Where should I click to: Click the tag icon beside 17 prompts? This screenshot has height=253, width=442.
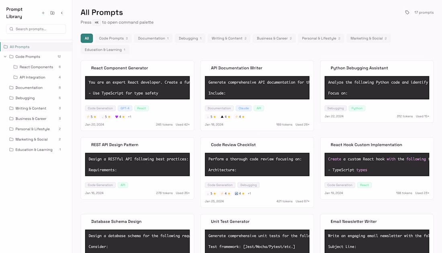(407, 12)
